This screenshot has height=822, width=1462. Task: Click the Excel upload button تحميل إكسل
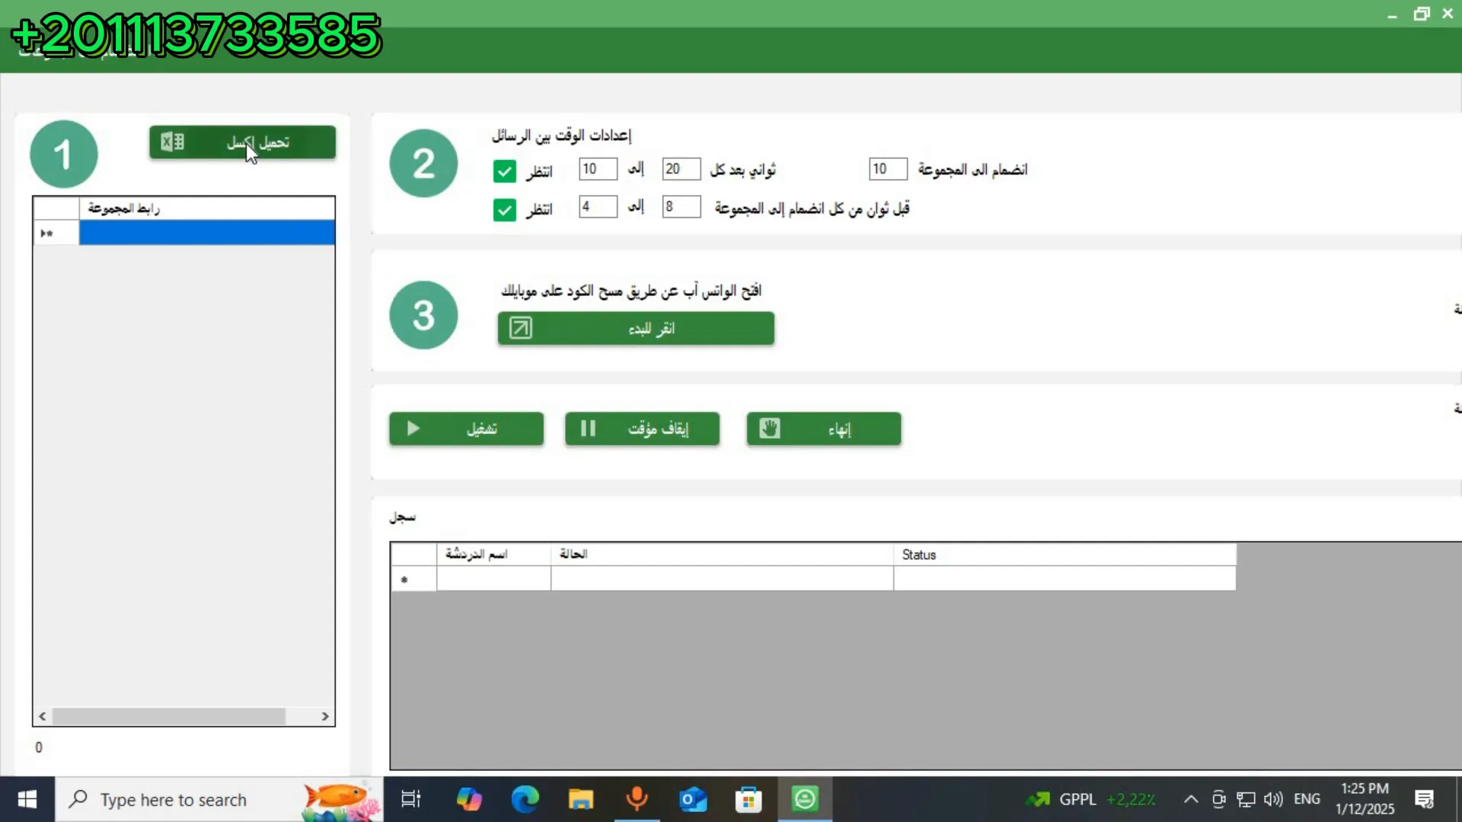(242, 142)
